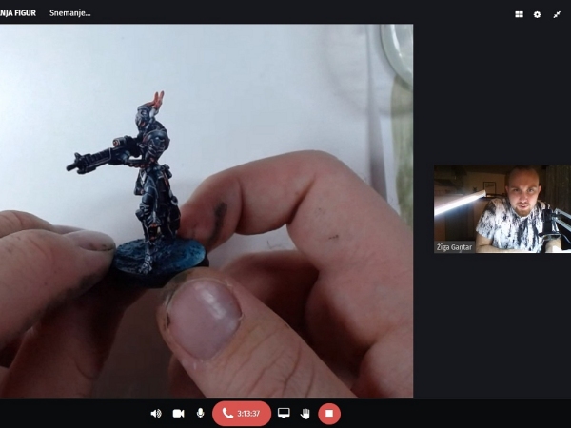This screenshot has width=571, height=428.
Task: Mute the speaker audio output
Action: (x=156, y=413)
